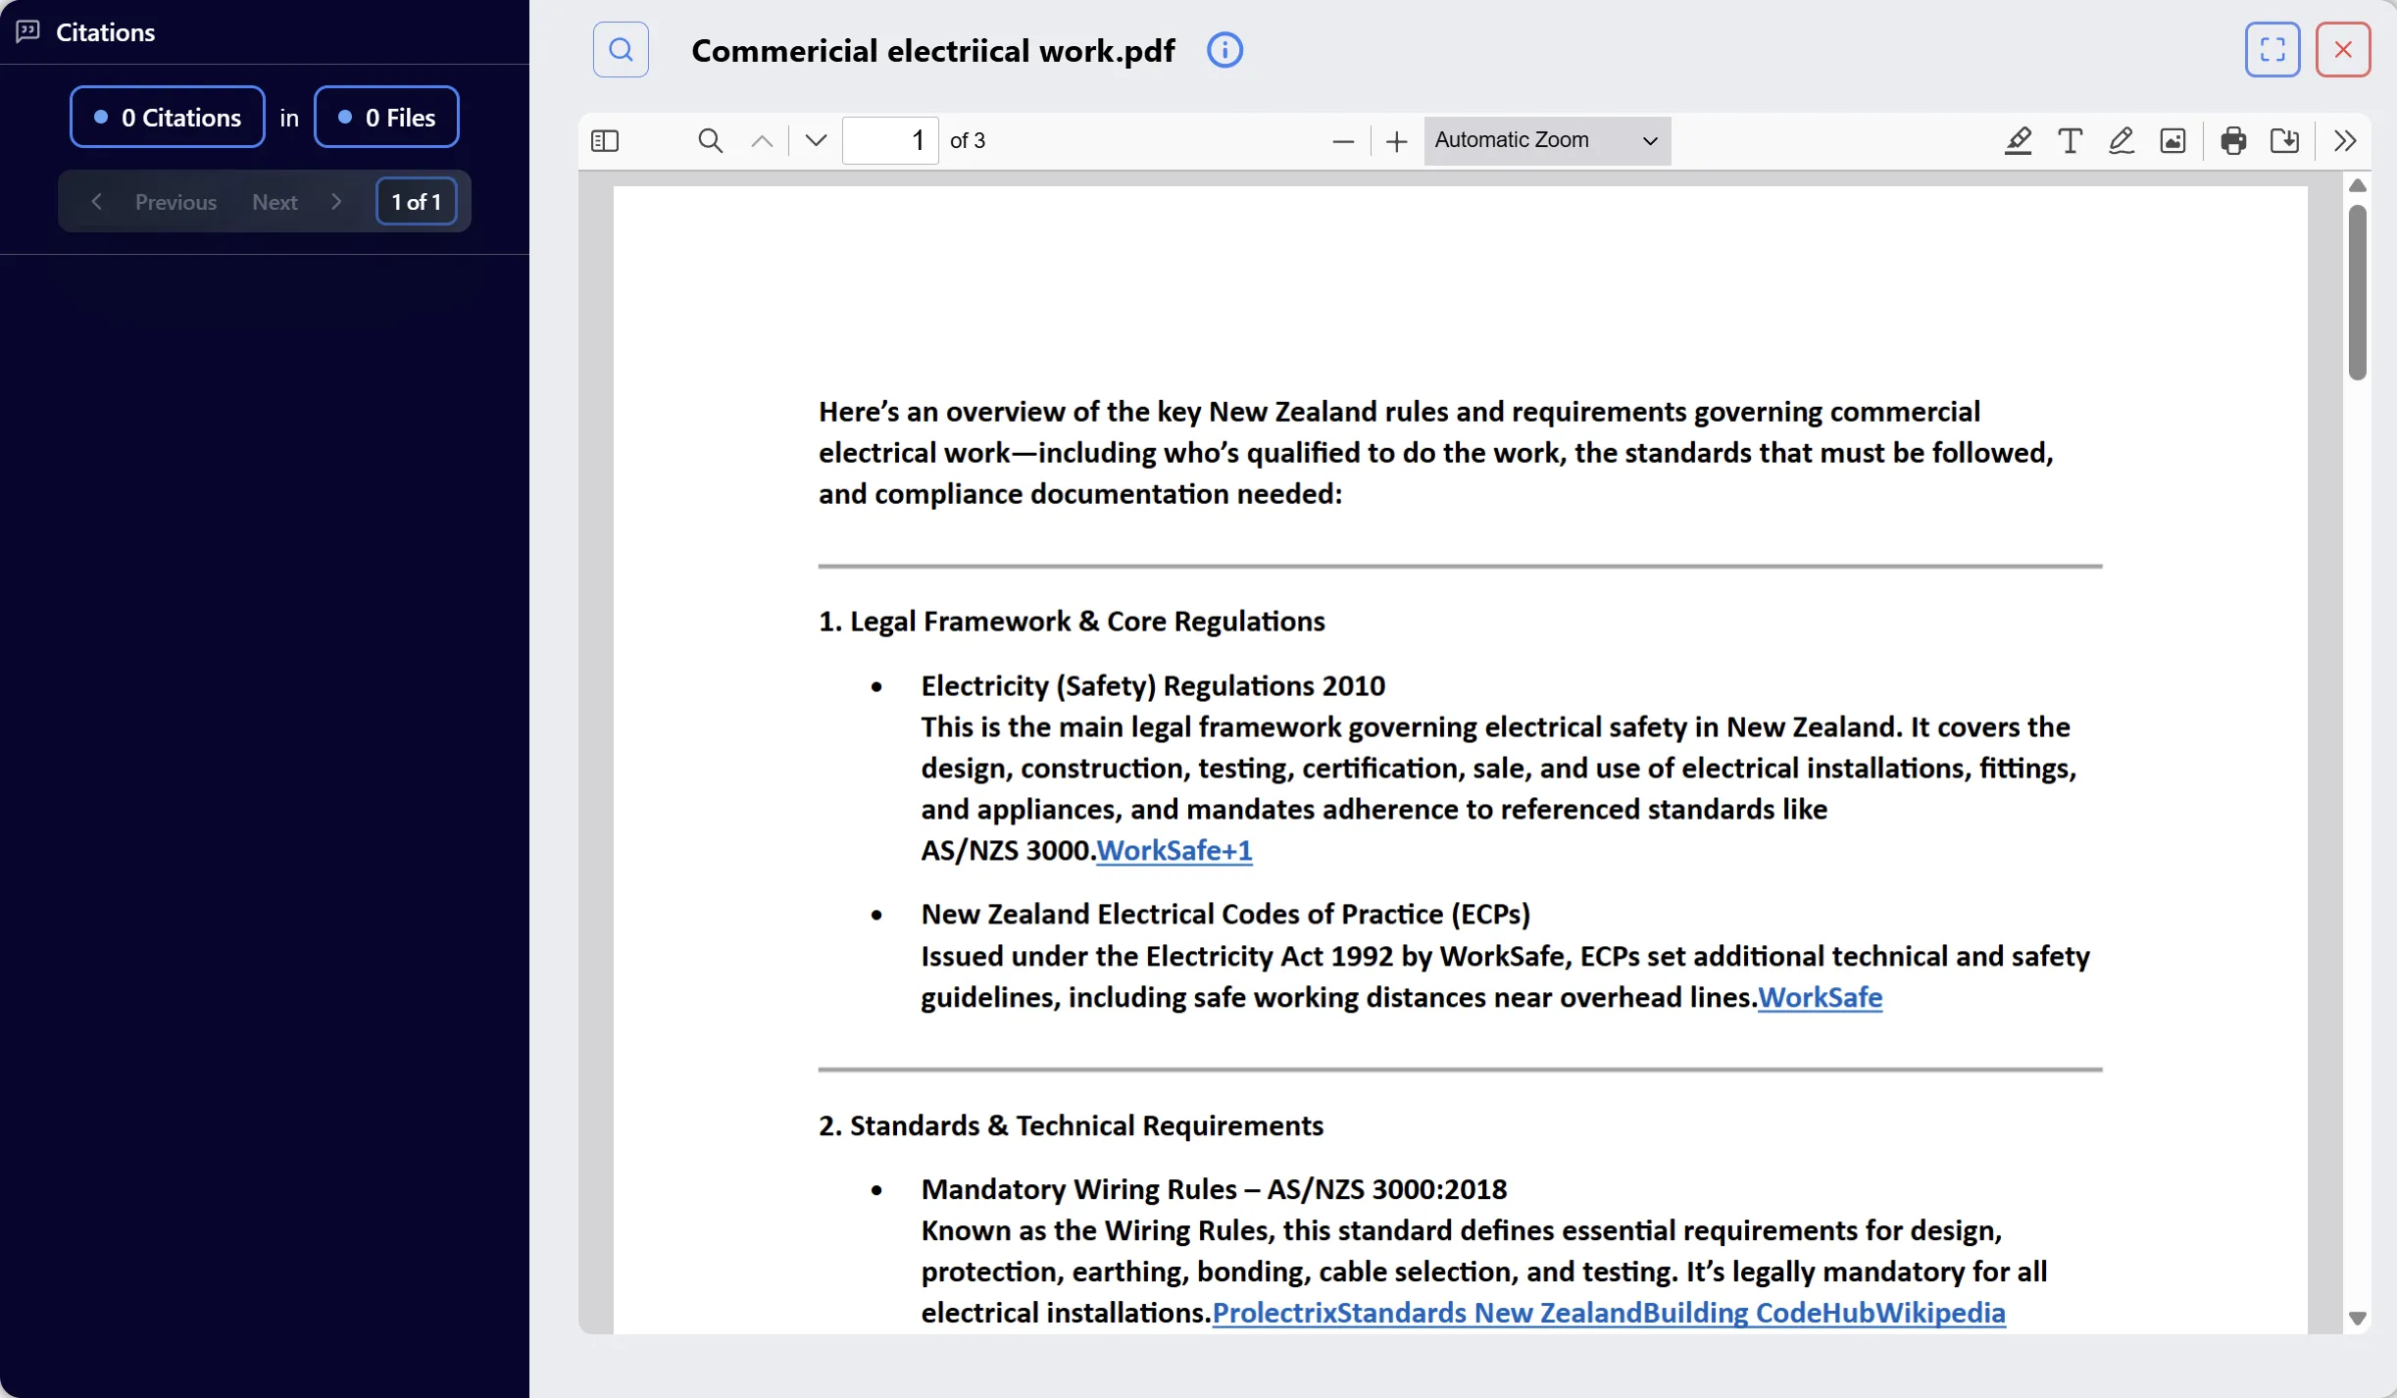Viewport: 2397px width, 1398px height.
Task: Click the Previous button in sidebar
Action: click(x=175, y=201)
